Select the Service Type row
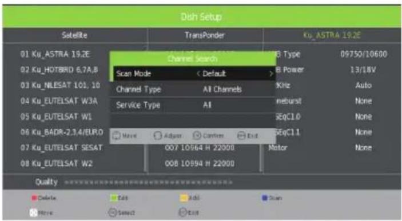The width and height of the screenshot is (402, 221). (193, 105)
